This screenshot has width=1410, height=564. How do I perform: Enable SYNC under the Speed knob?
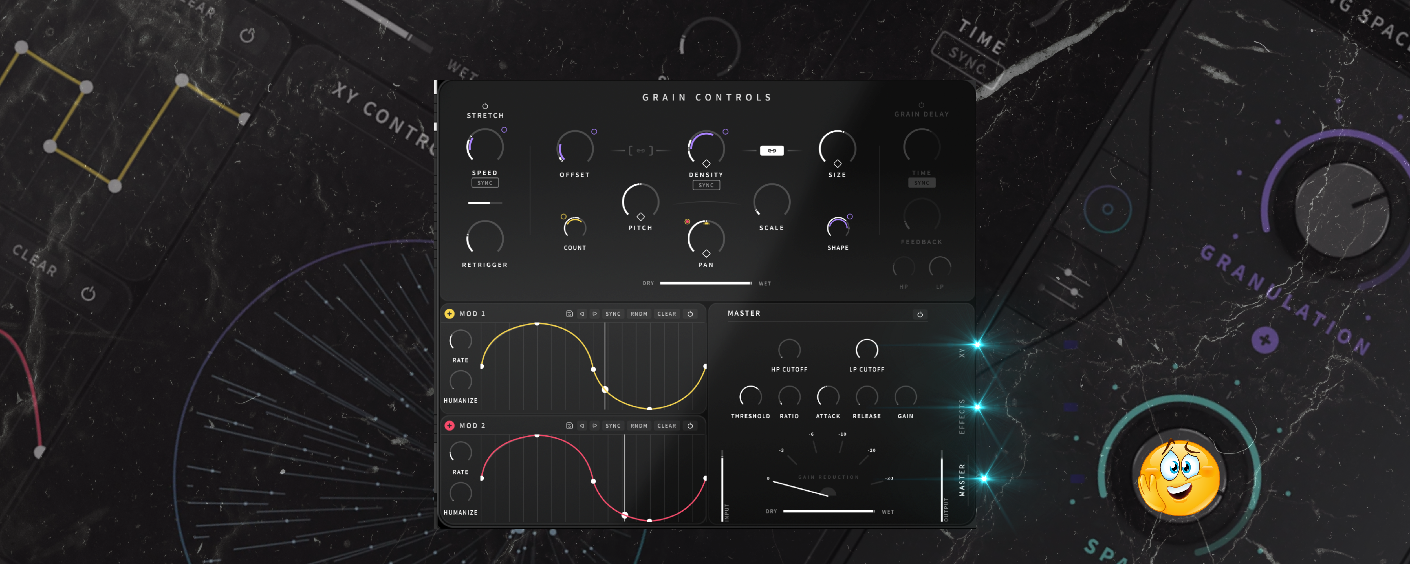point(485,183)
